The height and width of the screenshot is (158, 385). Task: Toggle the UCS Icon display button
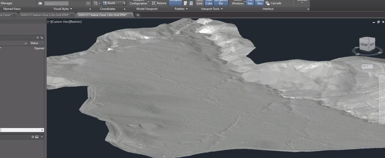[x=200, y=3]
